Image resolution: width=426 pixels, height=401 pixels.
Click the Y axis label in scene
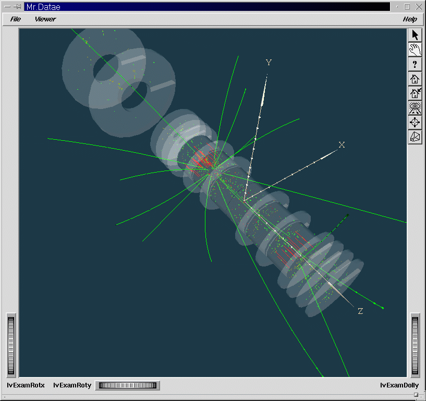[269, 63]
